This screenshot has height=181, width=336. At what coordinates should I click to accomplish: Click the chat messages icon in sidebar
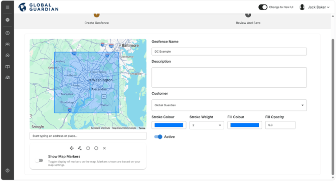(x=8, y=56)
